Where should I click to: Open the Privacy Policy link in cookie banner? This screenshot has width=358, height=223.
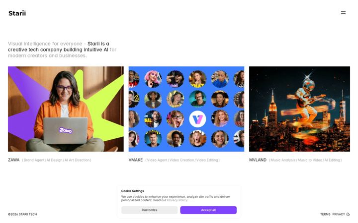pyautogui.click(x=177, y=200)
